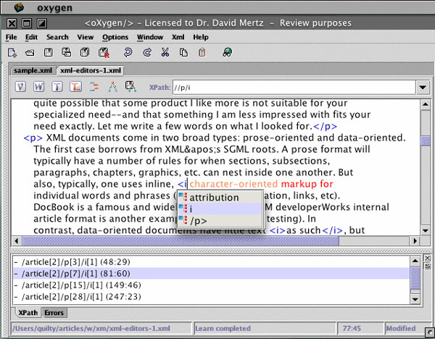Image resolution: width=435 pixels, height=339 pixels.
Task: Choose '/p>' in the tag completion list
Action: point(199,220)
